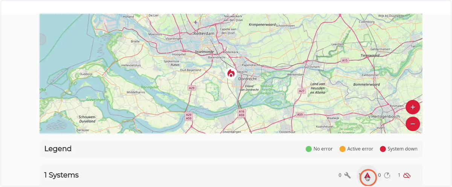Click the "No error" legend label
The image size is (452, 187).
[x=323, y=149]
